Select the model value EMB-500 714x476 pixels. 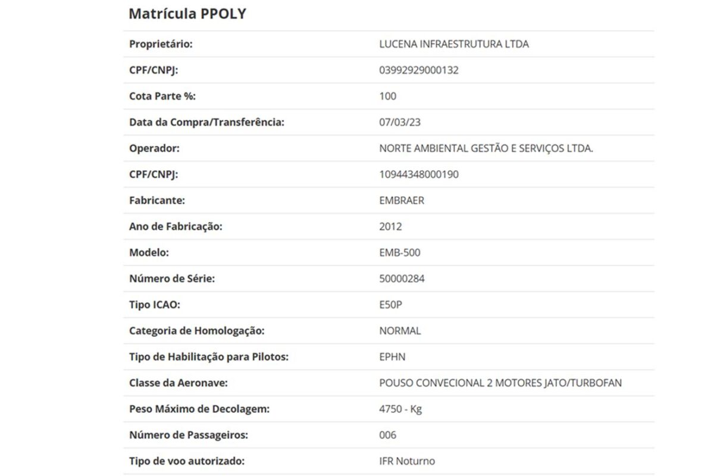(399, 253)
